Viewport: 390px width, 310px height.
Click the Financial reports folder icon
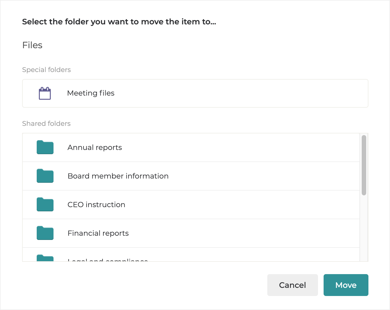45,233
